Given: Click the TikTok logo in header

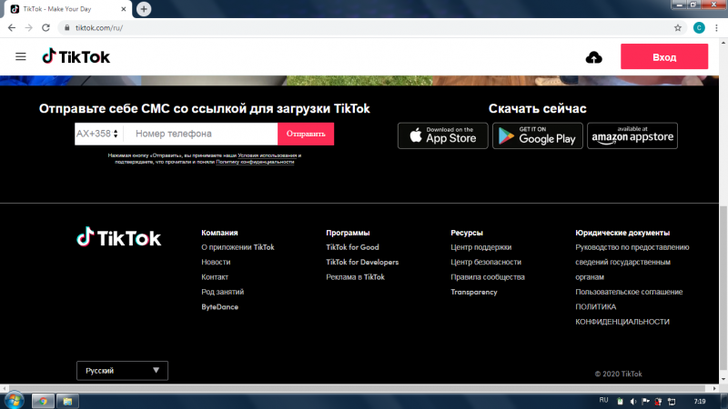Looking at the screenshot, I should [x=76, y=56].
